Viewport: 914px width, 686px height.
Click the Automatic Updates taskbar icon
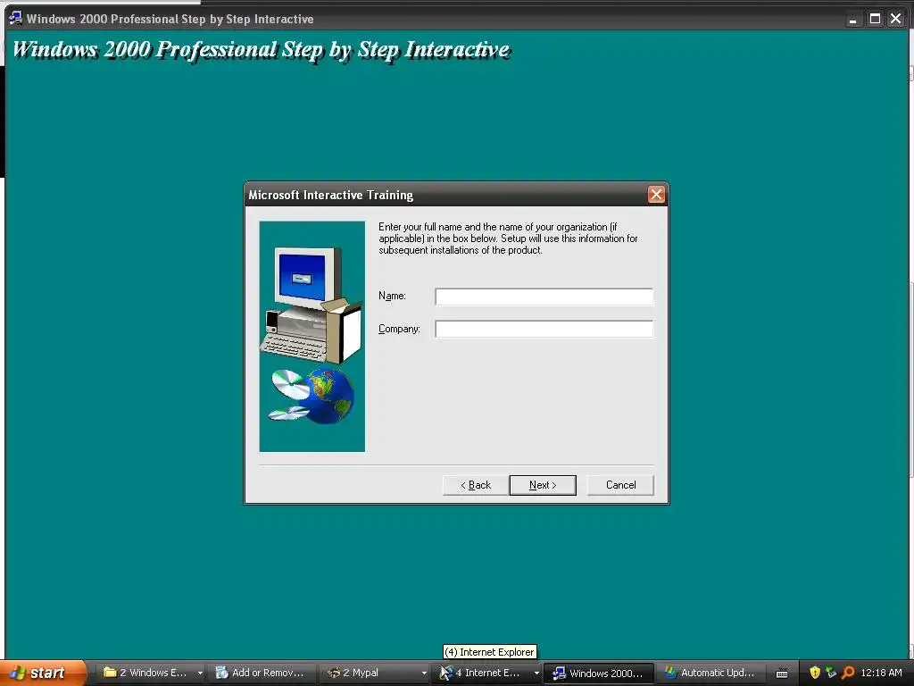tap(670, 673)
